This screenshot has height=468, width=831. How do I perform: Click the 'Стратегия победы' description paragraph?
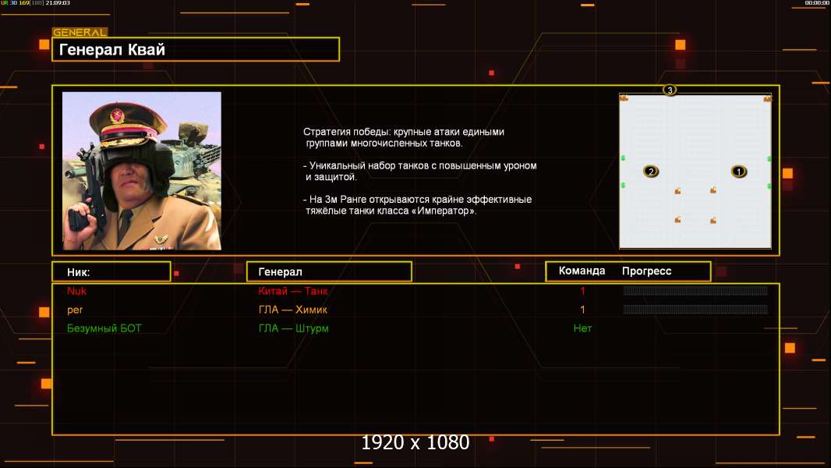[404, 137]
